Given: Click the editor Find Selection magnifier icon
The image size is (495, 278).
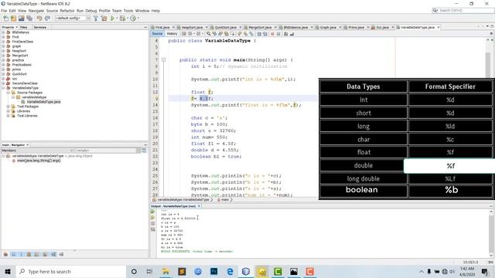Looking at the screenshot, I should (x=208, y=34).
